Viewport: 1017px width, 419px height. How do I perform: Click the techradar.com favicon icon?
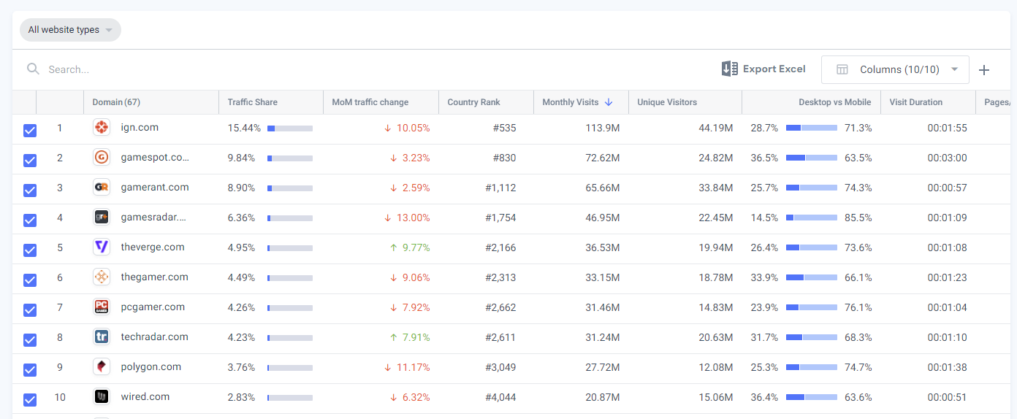102,337
